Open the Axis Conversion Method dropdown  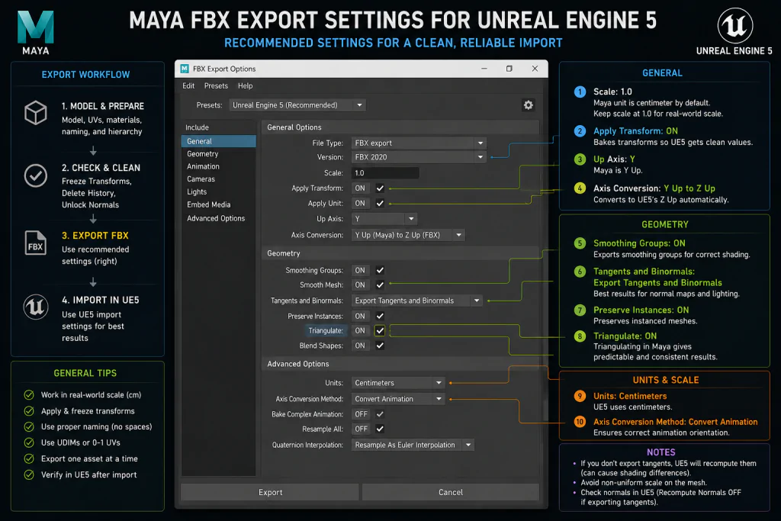tap(398, 399)
